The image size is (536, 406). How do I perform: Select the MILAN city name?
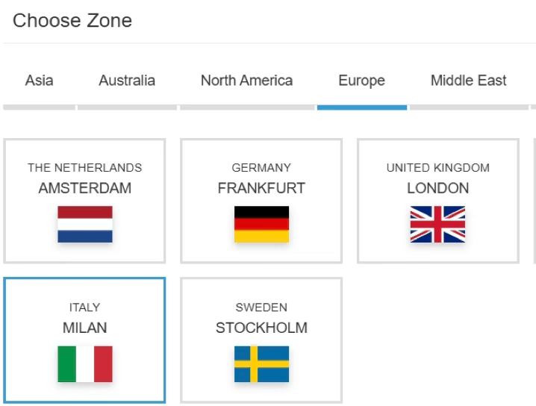pyautogui.click(x=85, y=328)
